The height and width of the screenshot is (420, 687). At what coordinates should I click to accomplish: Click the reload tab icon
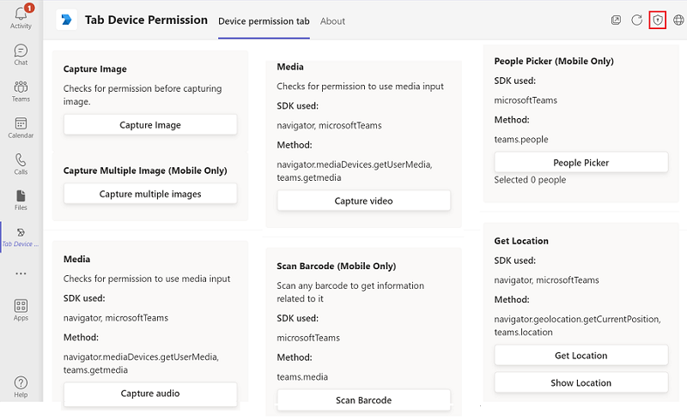tap(637, 20)
